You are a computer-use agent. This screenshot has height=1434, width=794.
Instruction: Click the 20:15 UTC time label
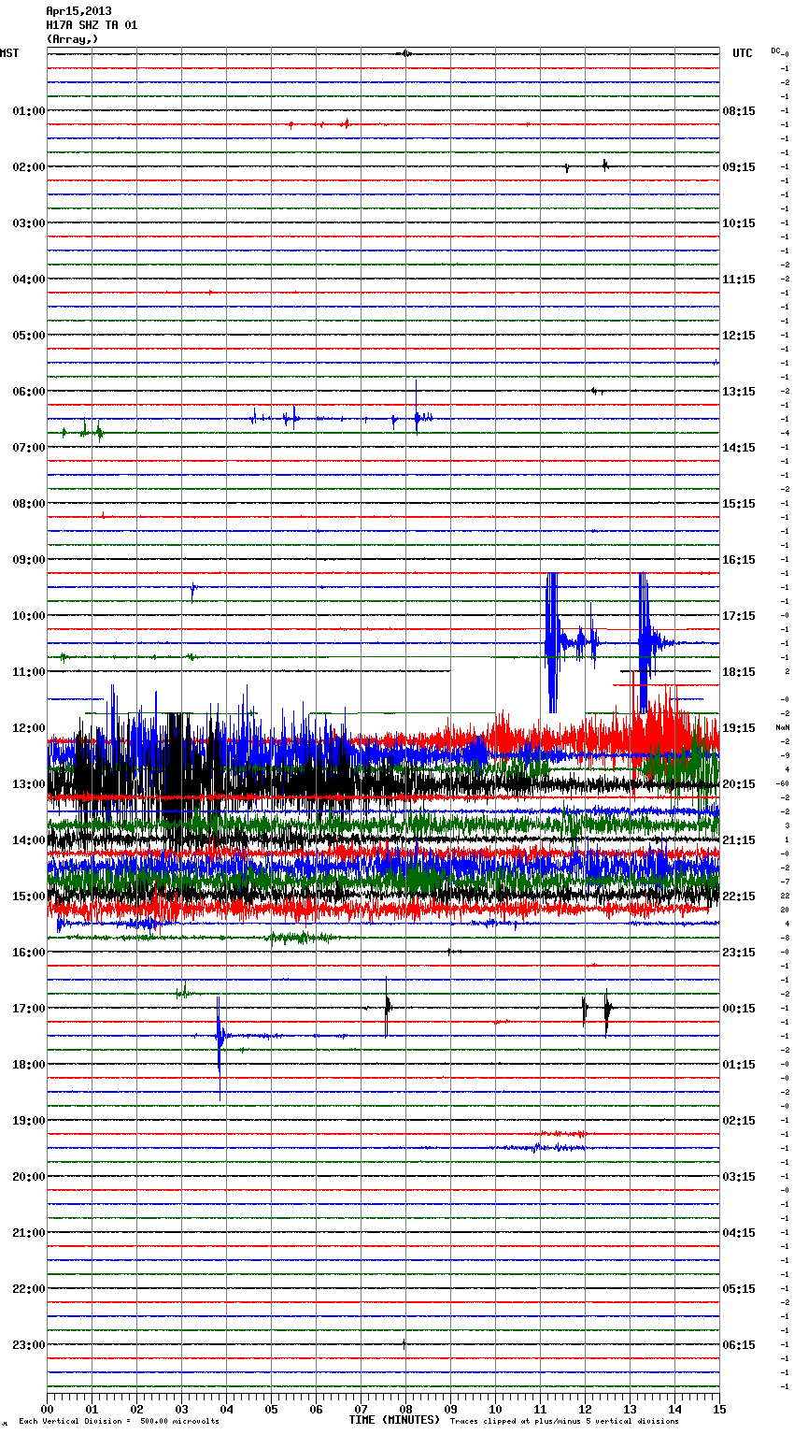(x=739, y=784)
